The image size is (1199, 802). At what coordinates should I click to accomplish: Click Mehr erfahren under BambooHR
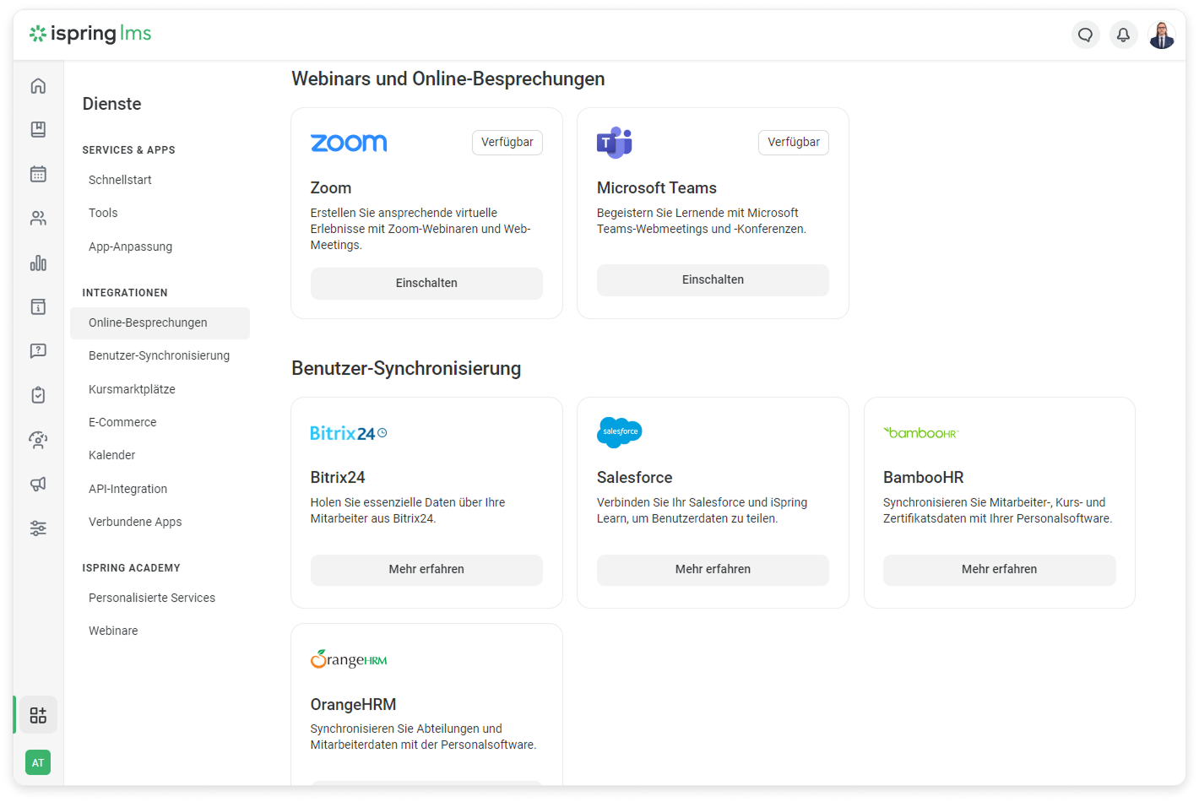[x=999, y=569]
